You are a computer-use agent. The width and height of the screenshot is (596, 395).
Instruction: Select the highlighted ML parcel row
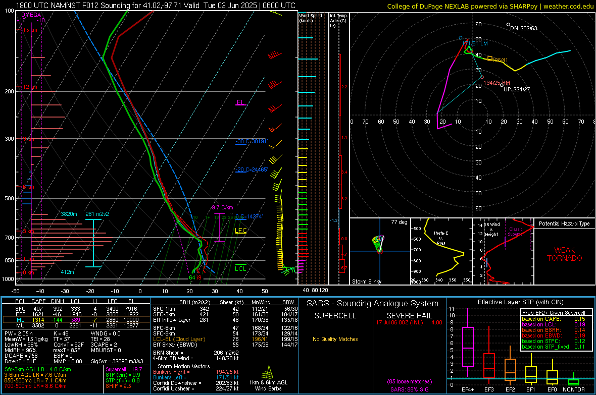point(76,320)
